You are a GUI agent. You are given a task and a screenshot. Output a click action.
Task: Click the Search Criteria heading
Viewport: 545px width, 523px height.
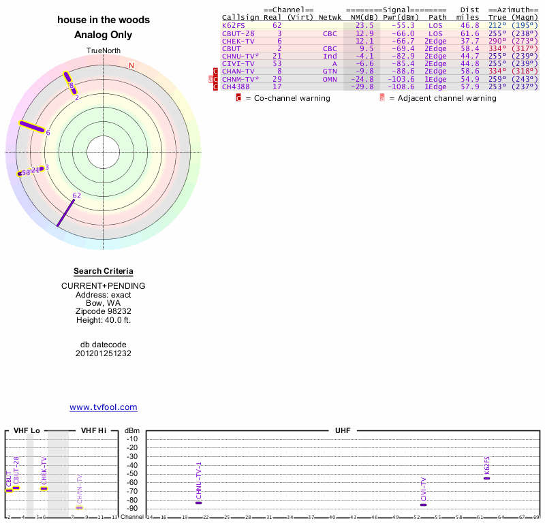coord(104,271)
